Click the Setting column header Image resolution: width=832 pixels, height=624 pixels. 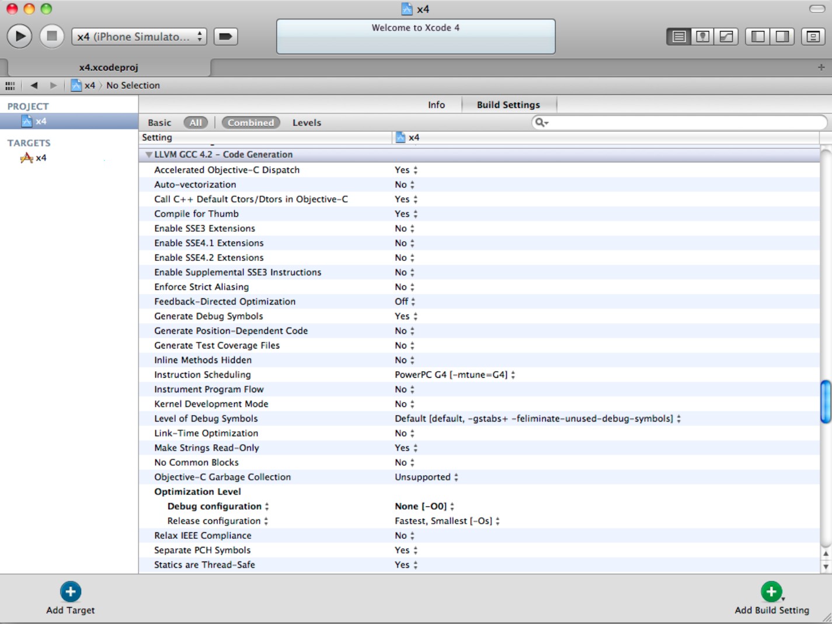coord(265,137)
